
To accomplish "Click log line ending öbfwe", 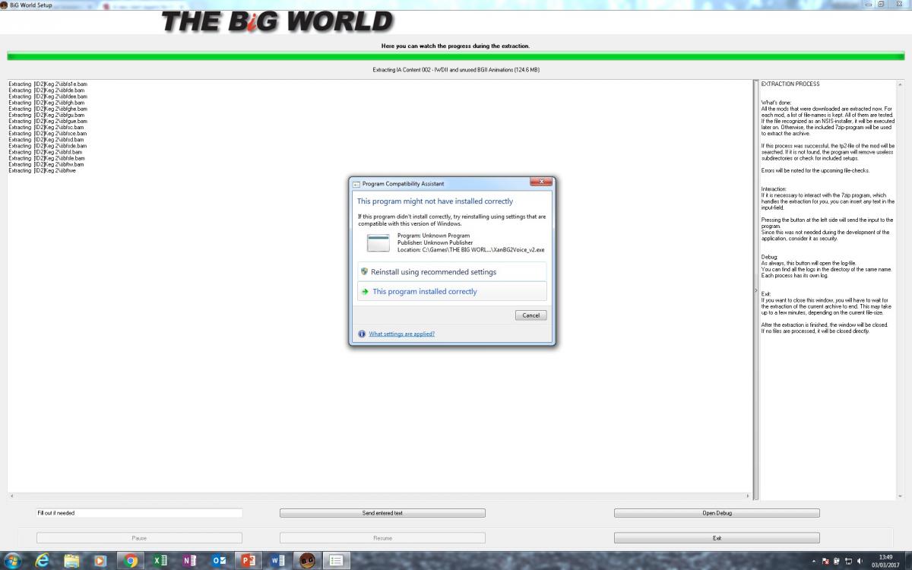I will pyautogui.click(x=42, y=170).
